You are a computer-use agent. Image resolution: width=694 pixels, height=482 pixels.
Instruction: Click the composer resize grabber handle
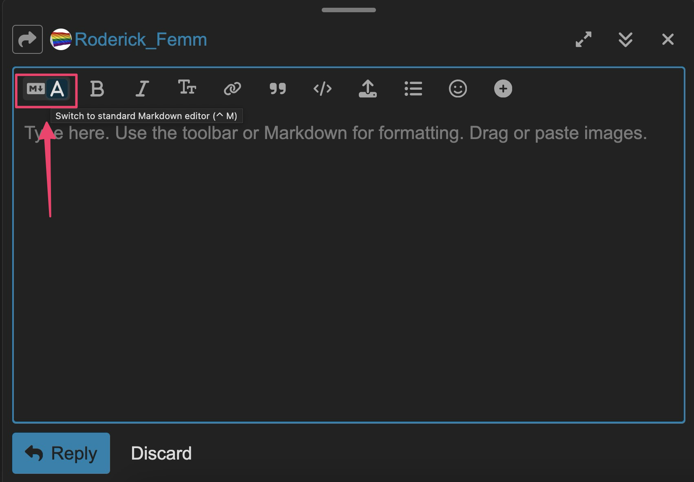click(x=349, y=10)
